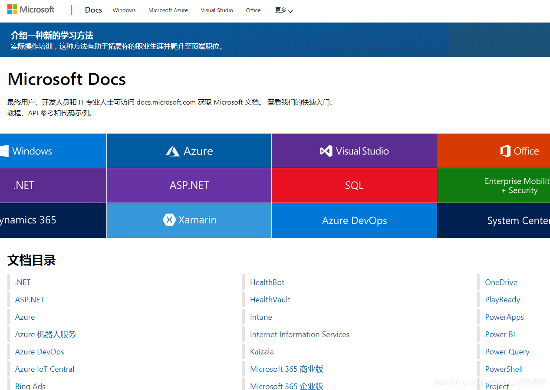The image size is (550, 390).
Task: Select Office in top navigation
Action: [253, 10]
